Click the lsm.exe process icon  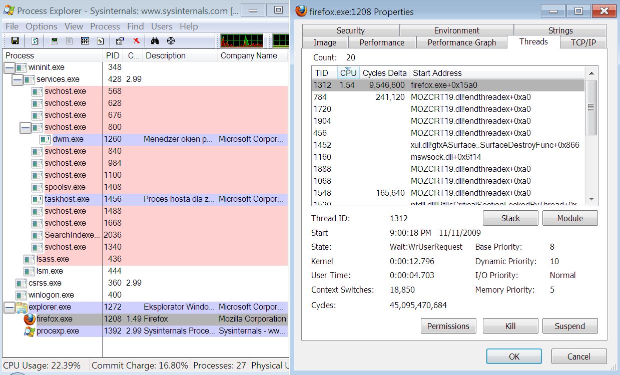coord(29,271)
